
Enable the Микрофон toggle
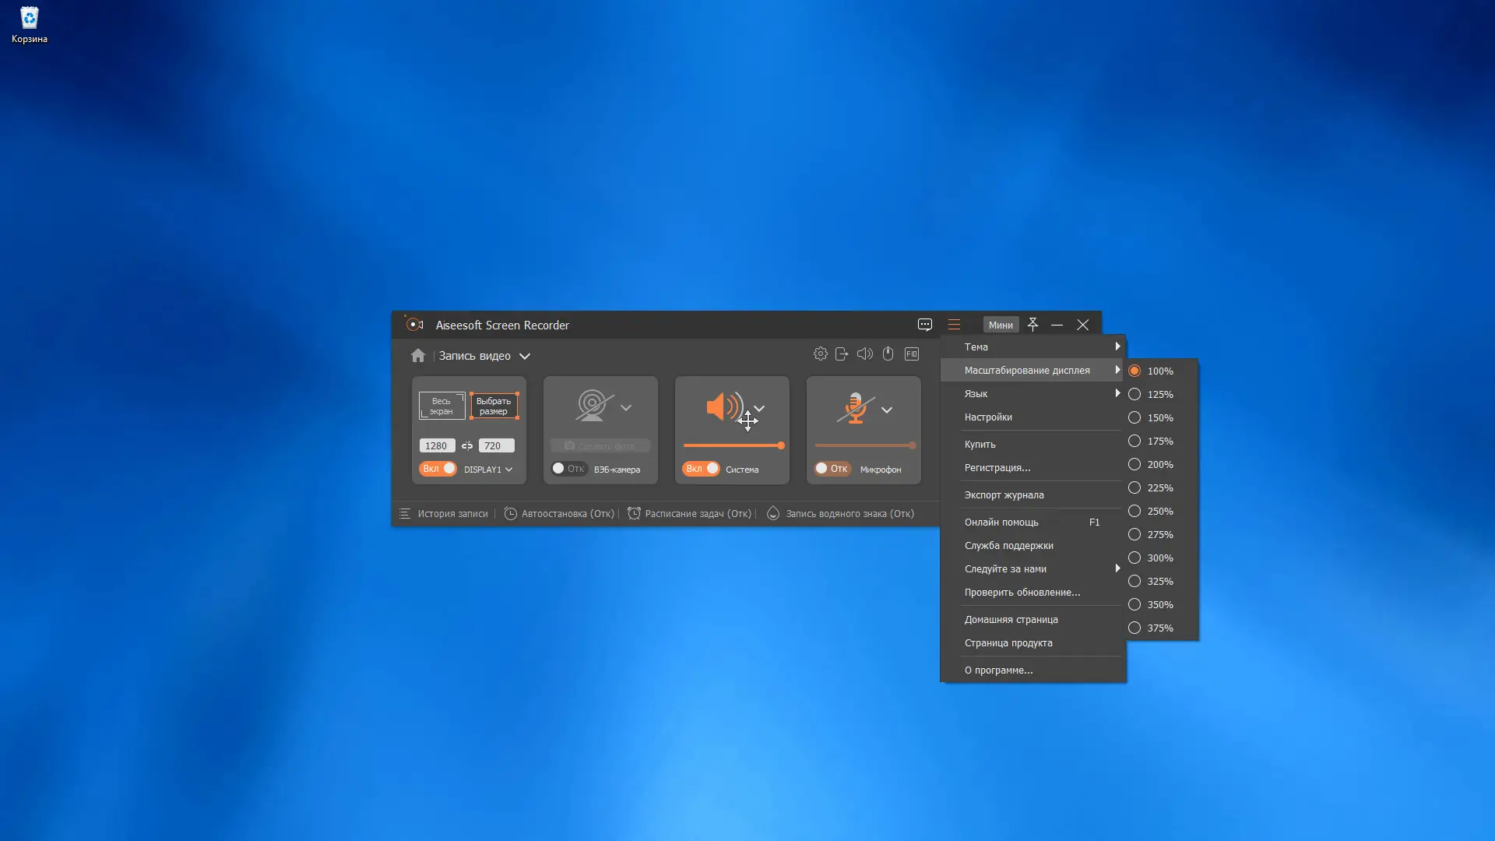pyautogui.click(x=832, y=469)
